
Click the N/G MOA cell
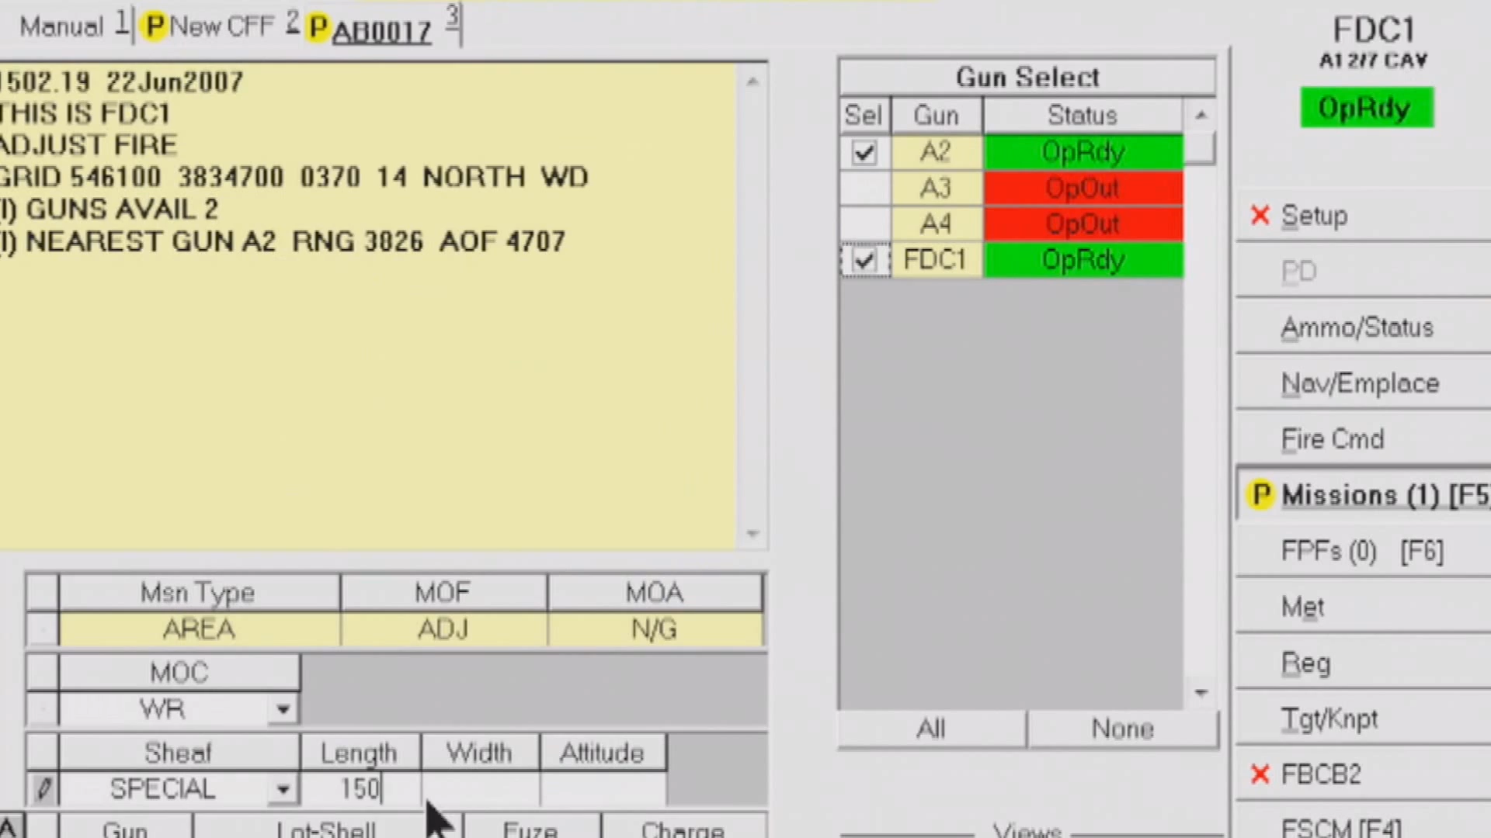[655, 629]
